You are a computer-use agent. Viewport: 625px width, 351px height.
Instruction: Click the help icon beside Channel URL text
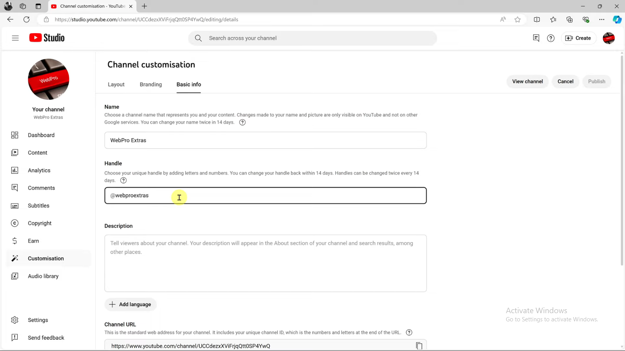409,332
